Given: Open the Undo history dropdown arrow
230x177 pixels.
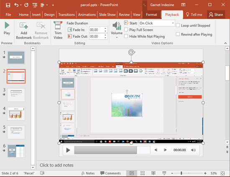Looking at the screenshot, I should click(21, 5).
